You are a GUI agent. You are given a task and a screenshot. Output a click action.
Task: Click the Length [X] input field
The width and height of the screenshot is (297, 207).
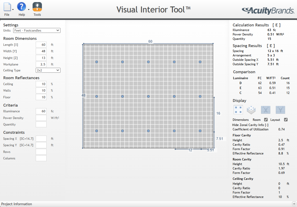41,45
